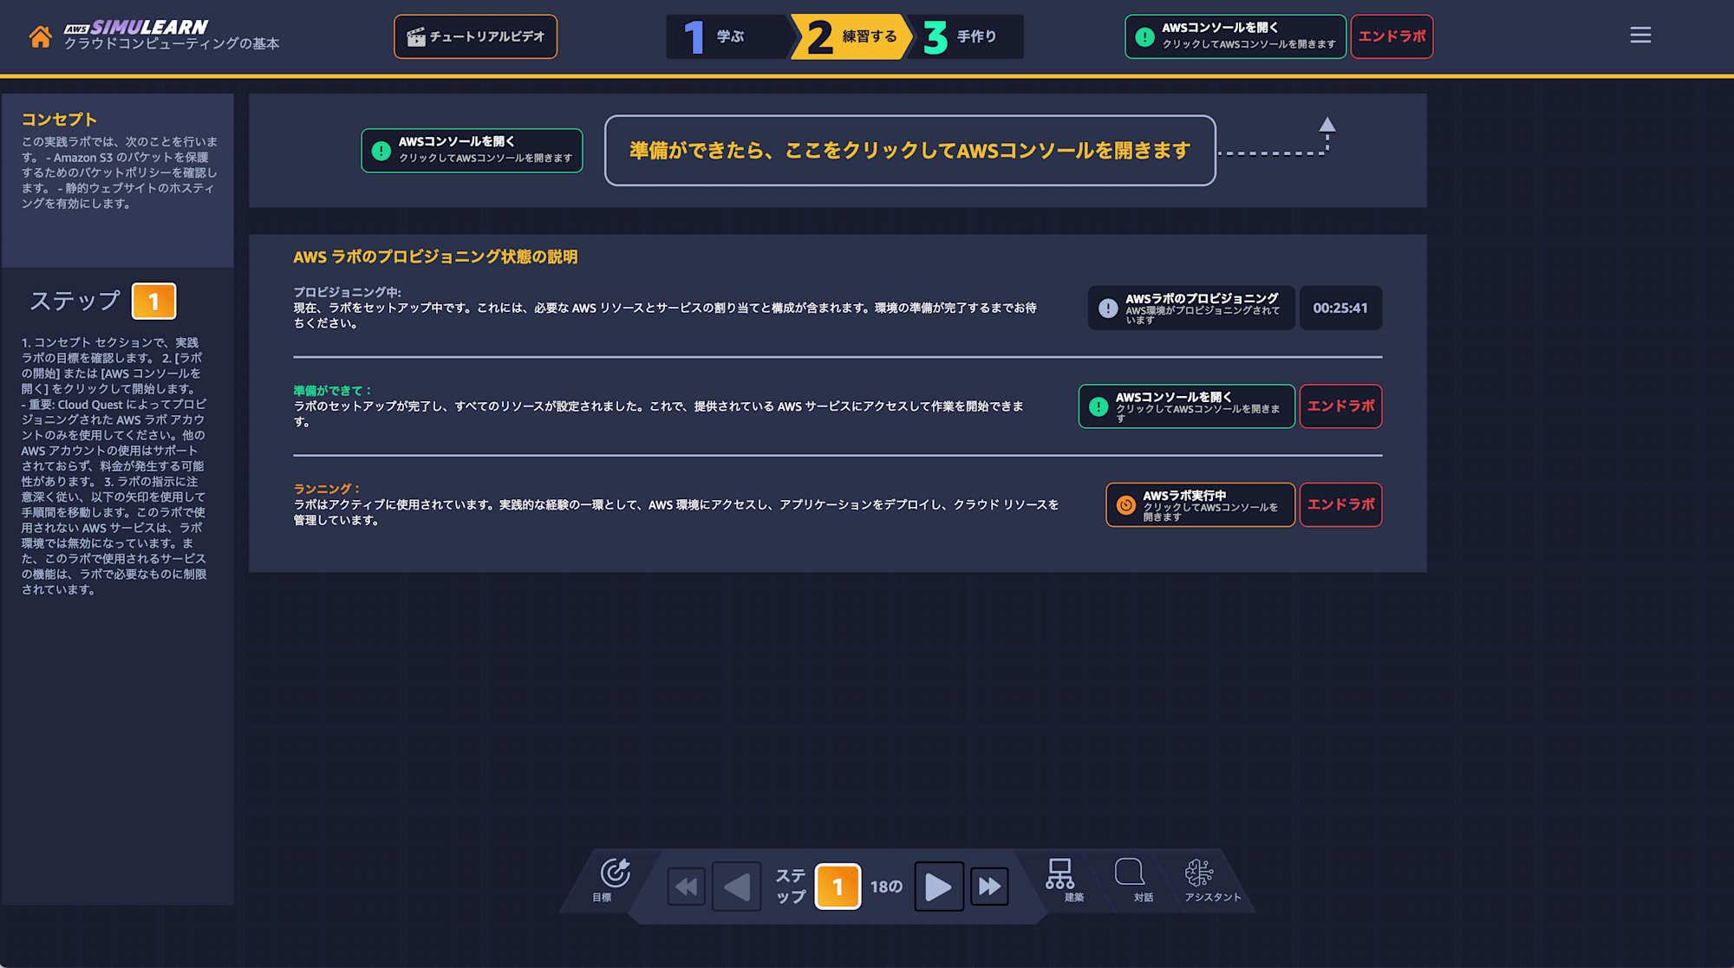Click AWSコンソールを開く beside the preparation banner
The image size is (1734, 968).
tap(472, 150)
